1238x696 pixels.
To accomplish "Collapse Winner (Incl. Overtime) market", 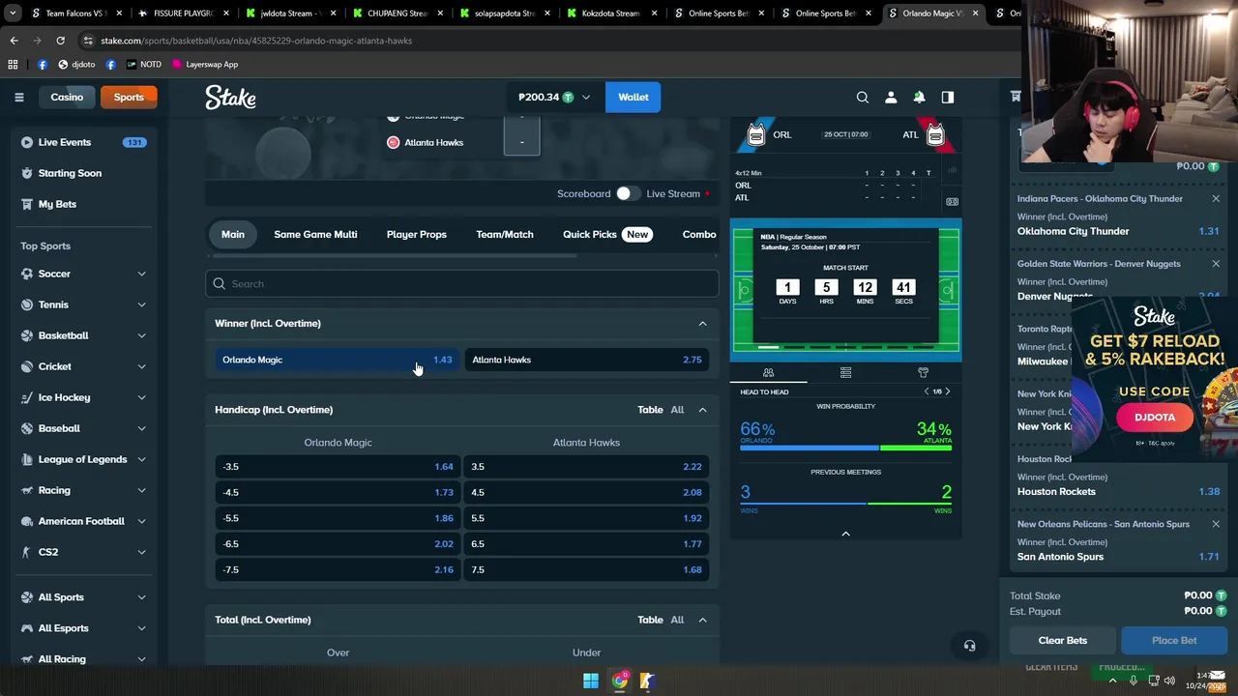I will point(702,323).
